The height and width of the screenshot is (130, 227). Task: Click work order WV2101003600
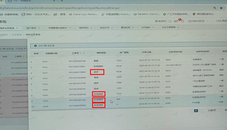tap(77, 78)
